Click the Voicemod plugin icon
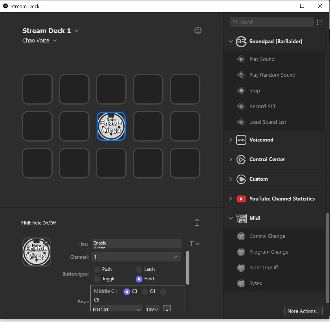Viewport: 330px width, 322px height. point(241,140)
